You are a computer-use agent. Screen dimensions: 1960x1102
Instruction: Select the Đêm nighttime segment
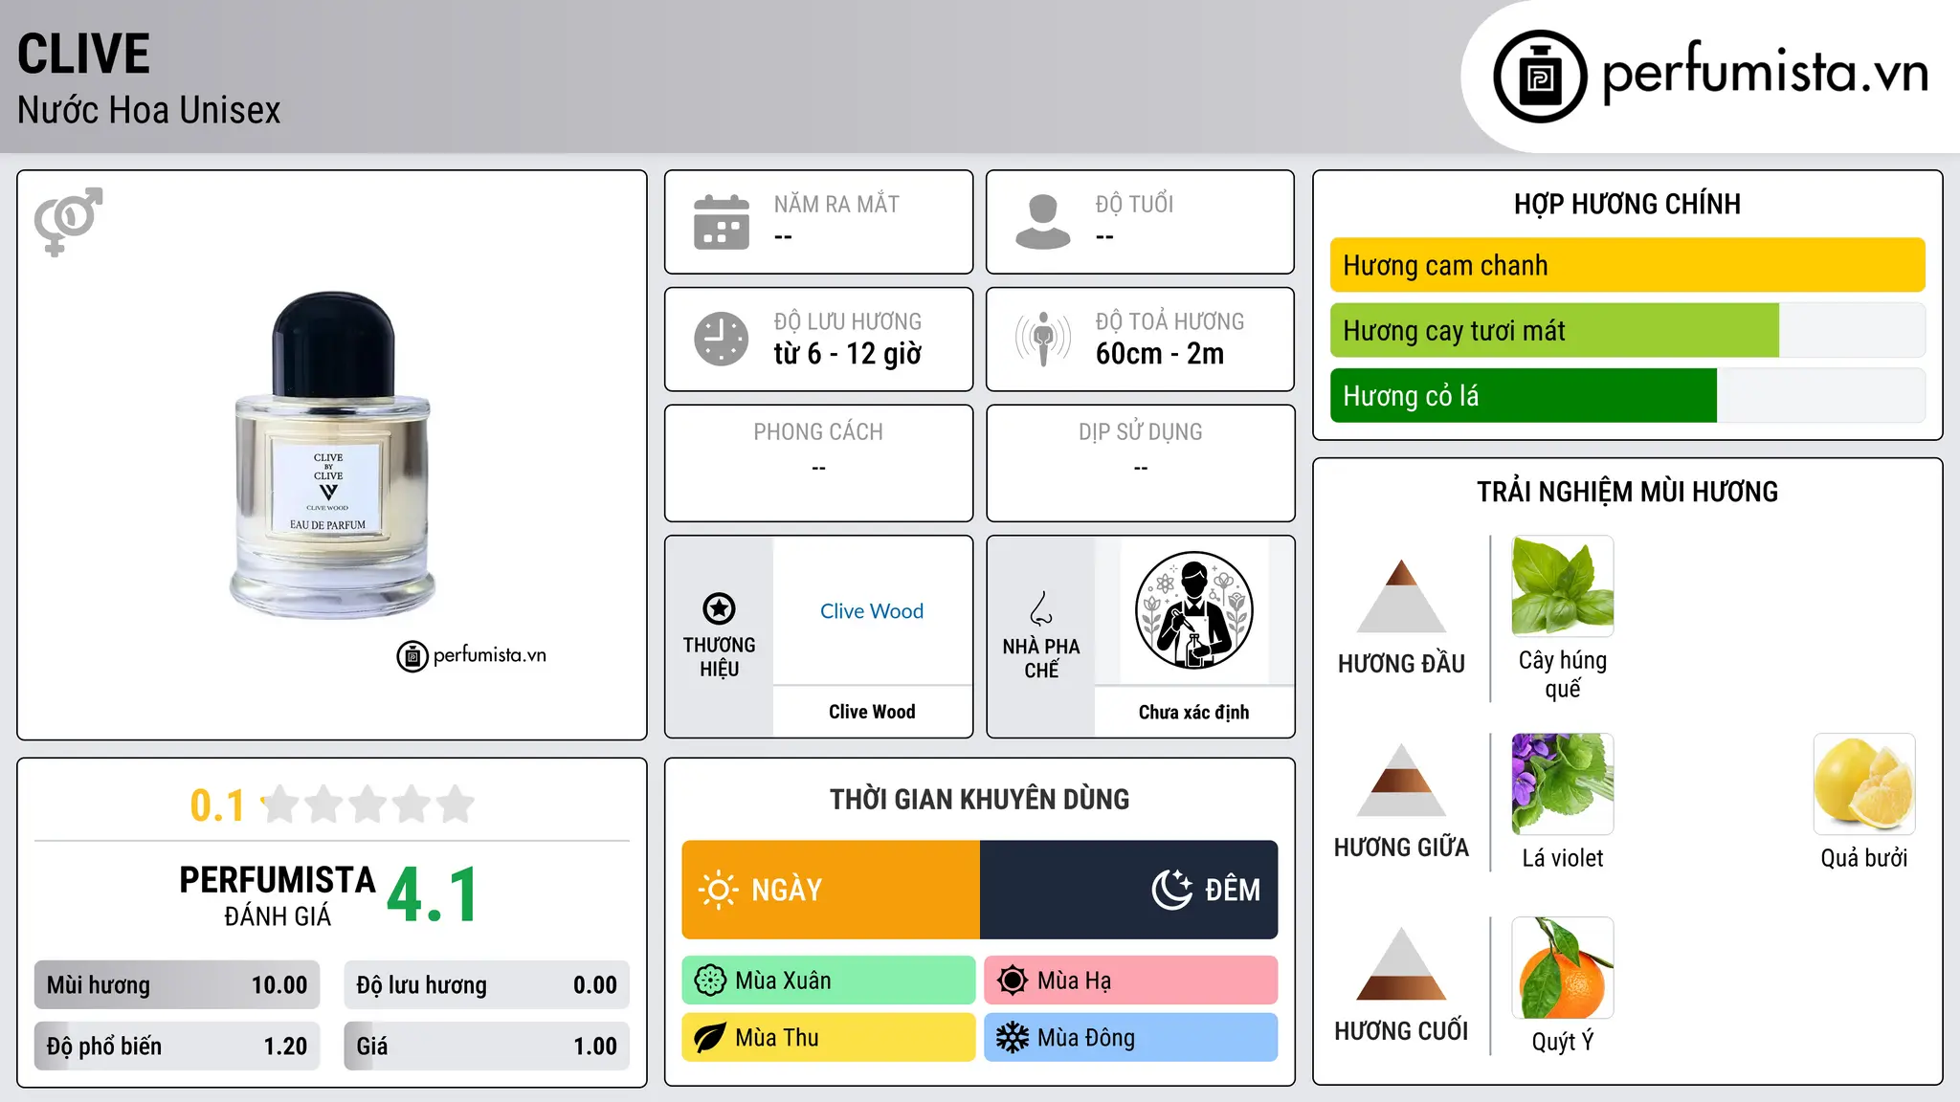click(1129, 890)
